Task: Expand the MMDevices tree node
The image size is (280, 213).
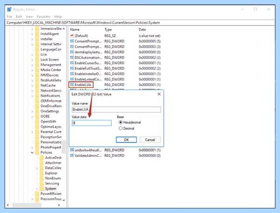Action: tap(32, 75)
